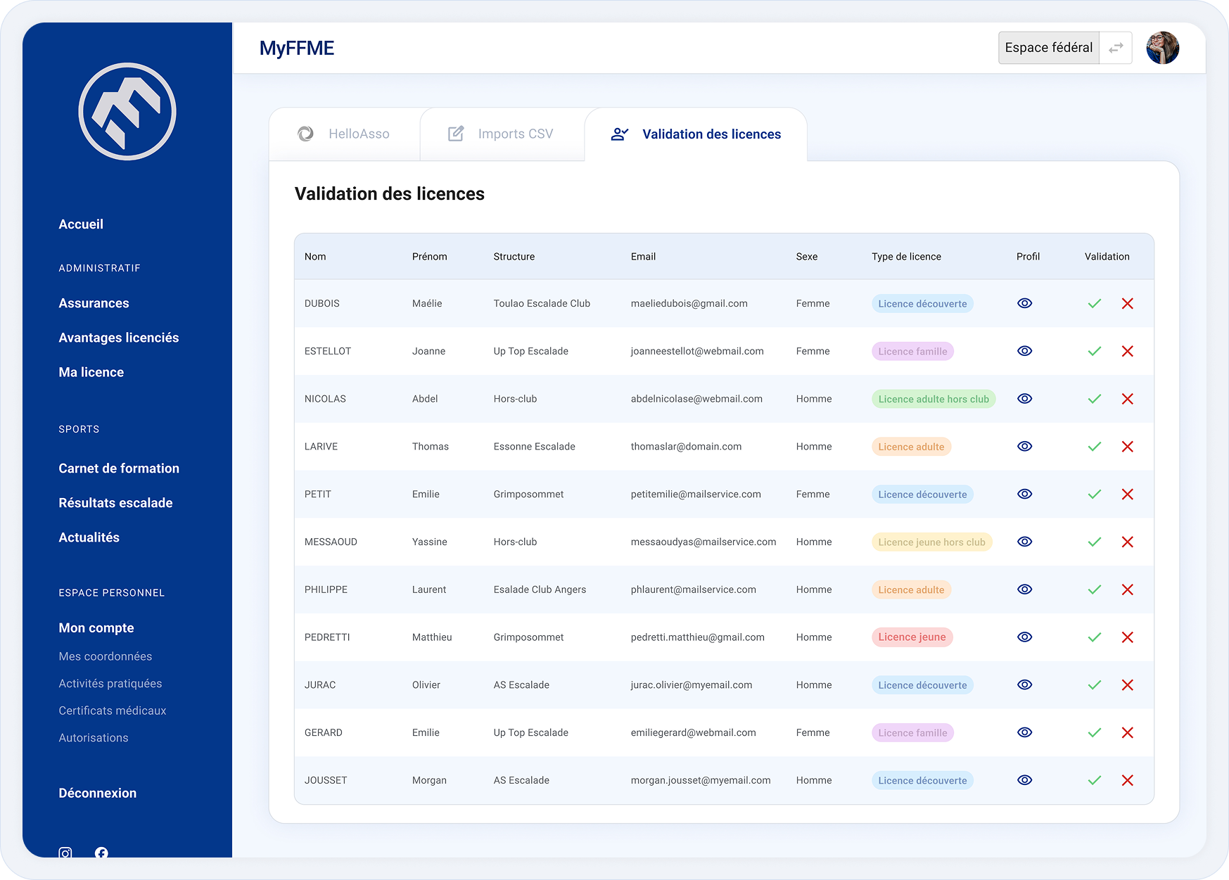Open the Instagram icon link
Viewport: 1229px width, 880px height.
[65, 853]
